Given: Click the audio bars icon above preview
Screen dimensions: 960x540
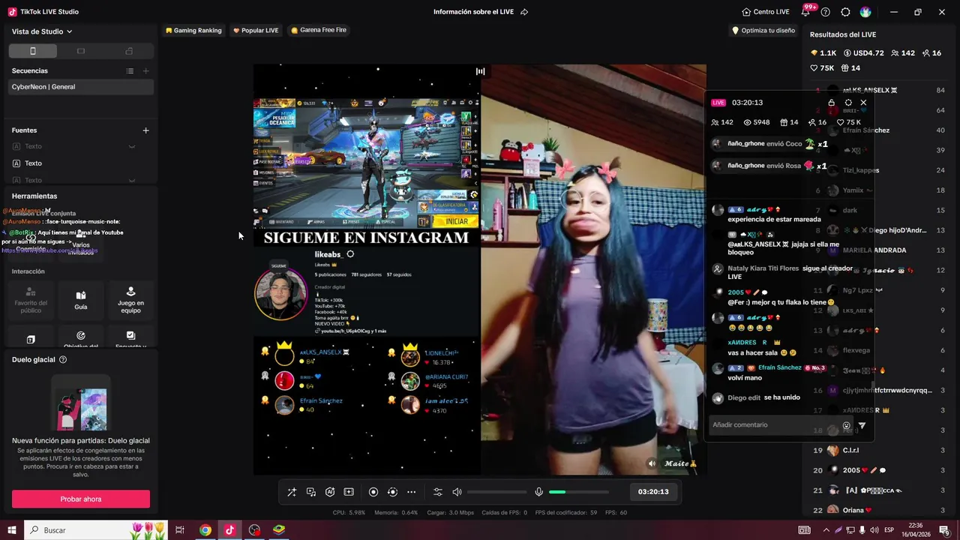Looking at the screenshot, I should pos(480,72).
